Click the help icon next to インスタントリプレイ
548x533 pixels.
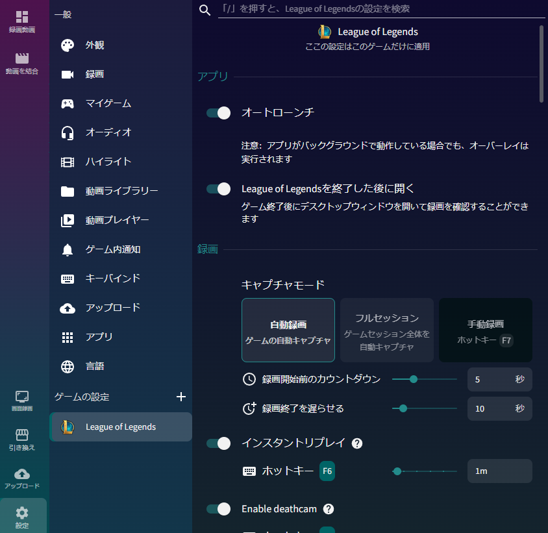pos(357,443)
